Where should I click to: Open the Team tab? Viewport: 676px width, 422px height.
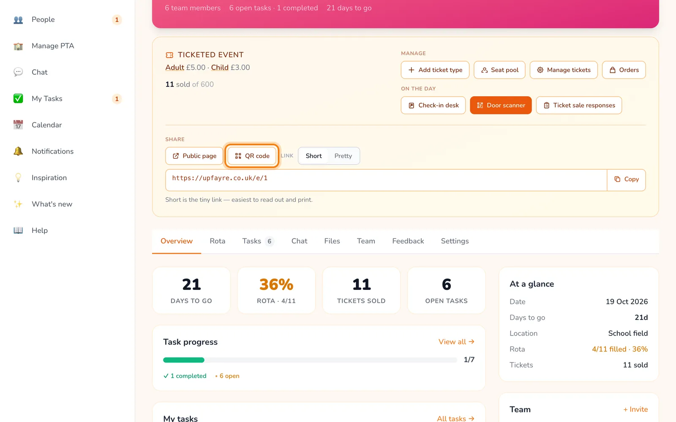(366, 241)
